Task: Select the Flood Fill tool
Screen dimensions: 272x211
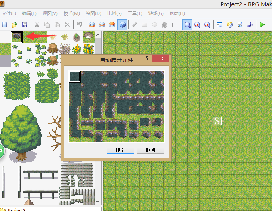Action: [x=165, y=25]
